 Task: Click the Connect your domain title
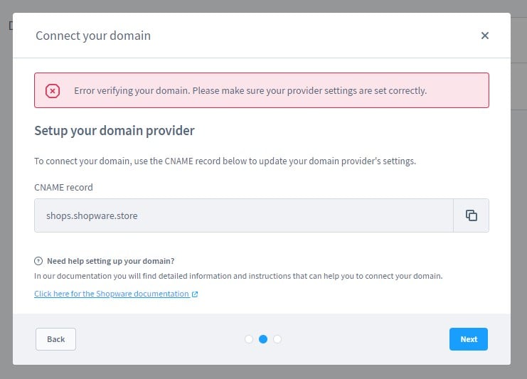coord(93,36)
